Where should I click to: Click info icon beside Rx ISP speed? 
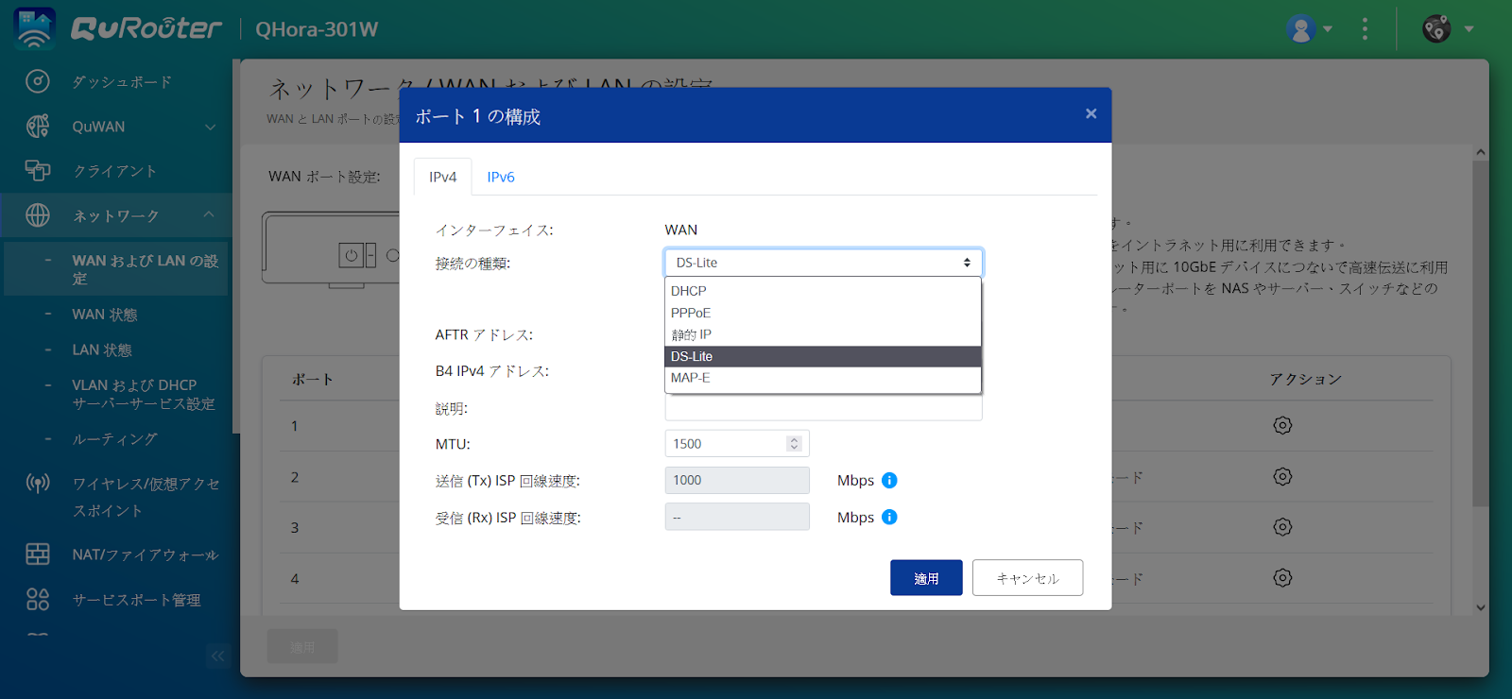889,518
